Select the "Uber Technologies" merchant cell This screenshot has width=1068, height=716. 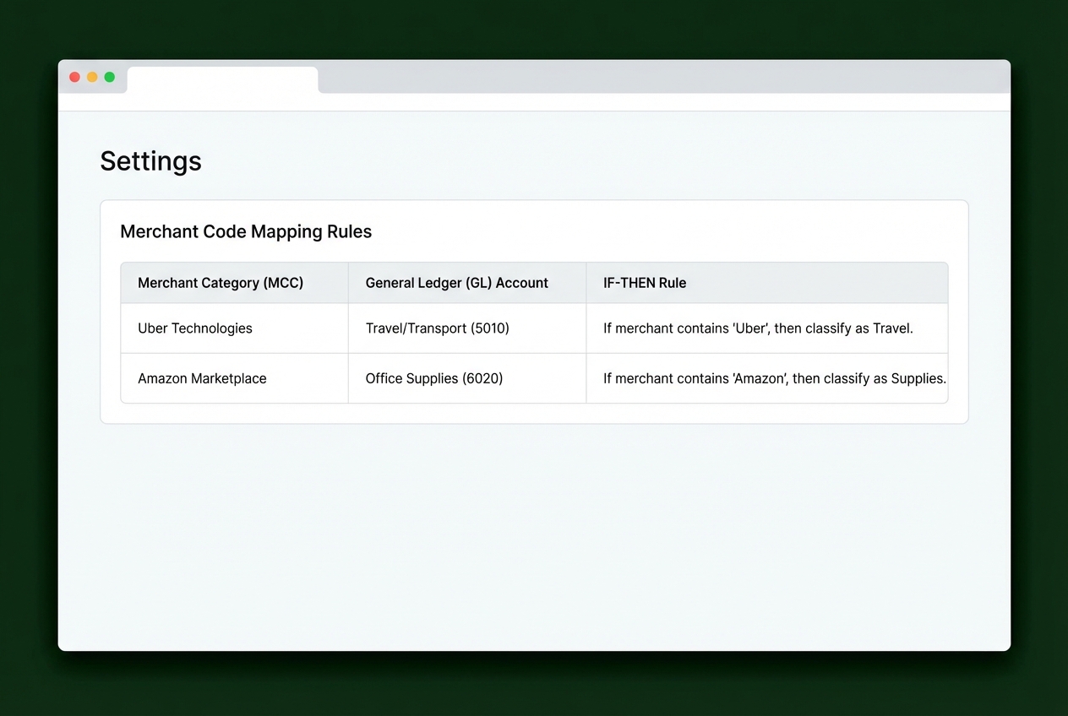point(195,328)
